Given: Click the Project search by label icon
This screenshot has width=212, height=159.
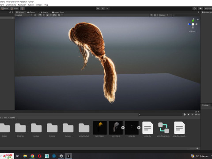Looking at the screenshot, I should [189, 114].
